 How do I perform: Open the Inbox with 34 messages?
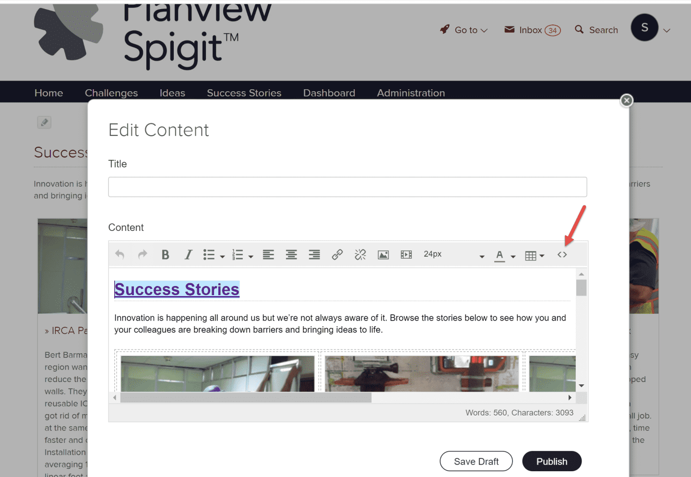coord(532,30)
